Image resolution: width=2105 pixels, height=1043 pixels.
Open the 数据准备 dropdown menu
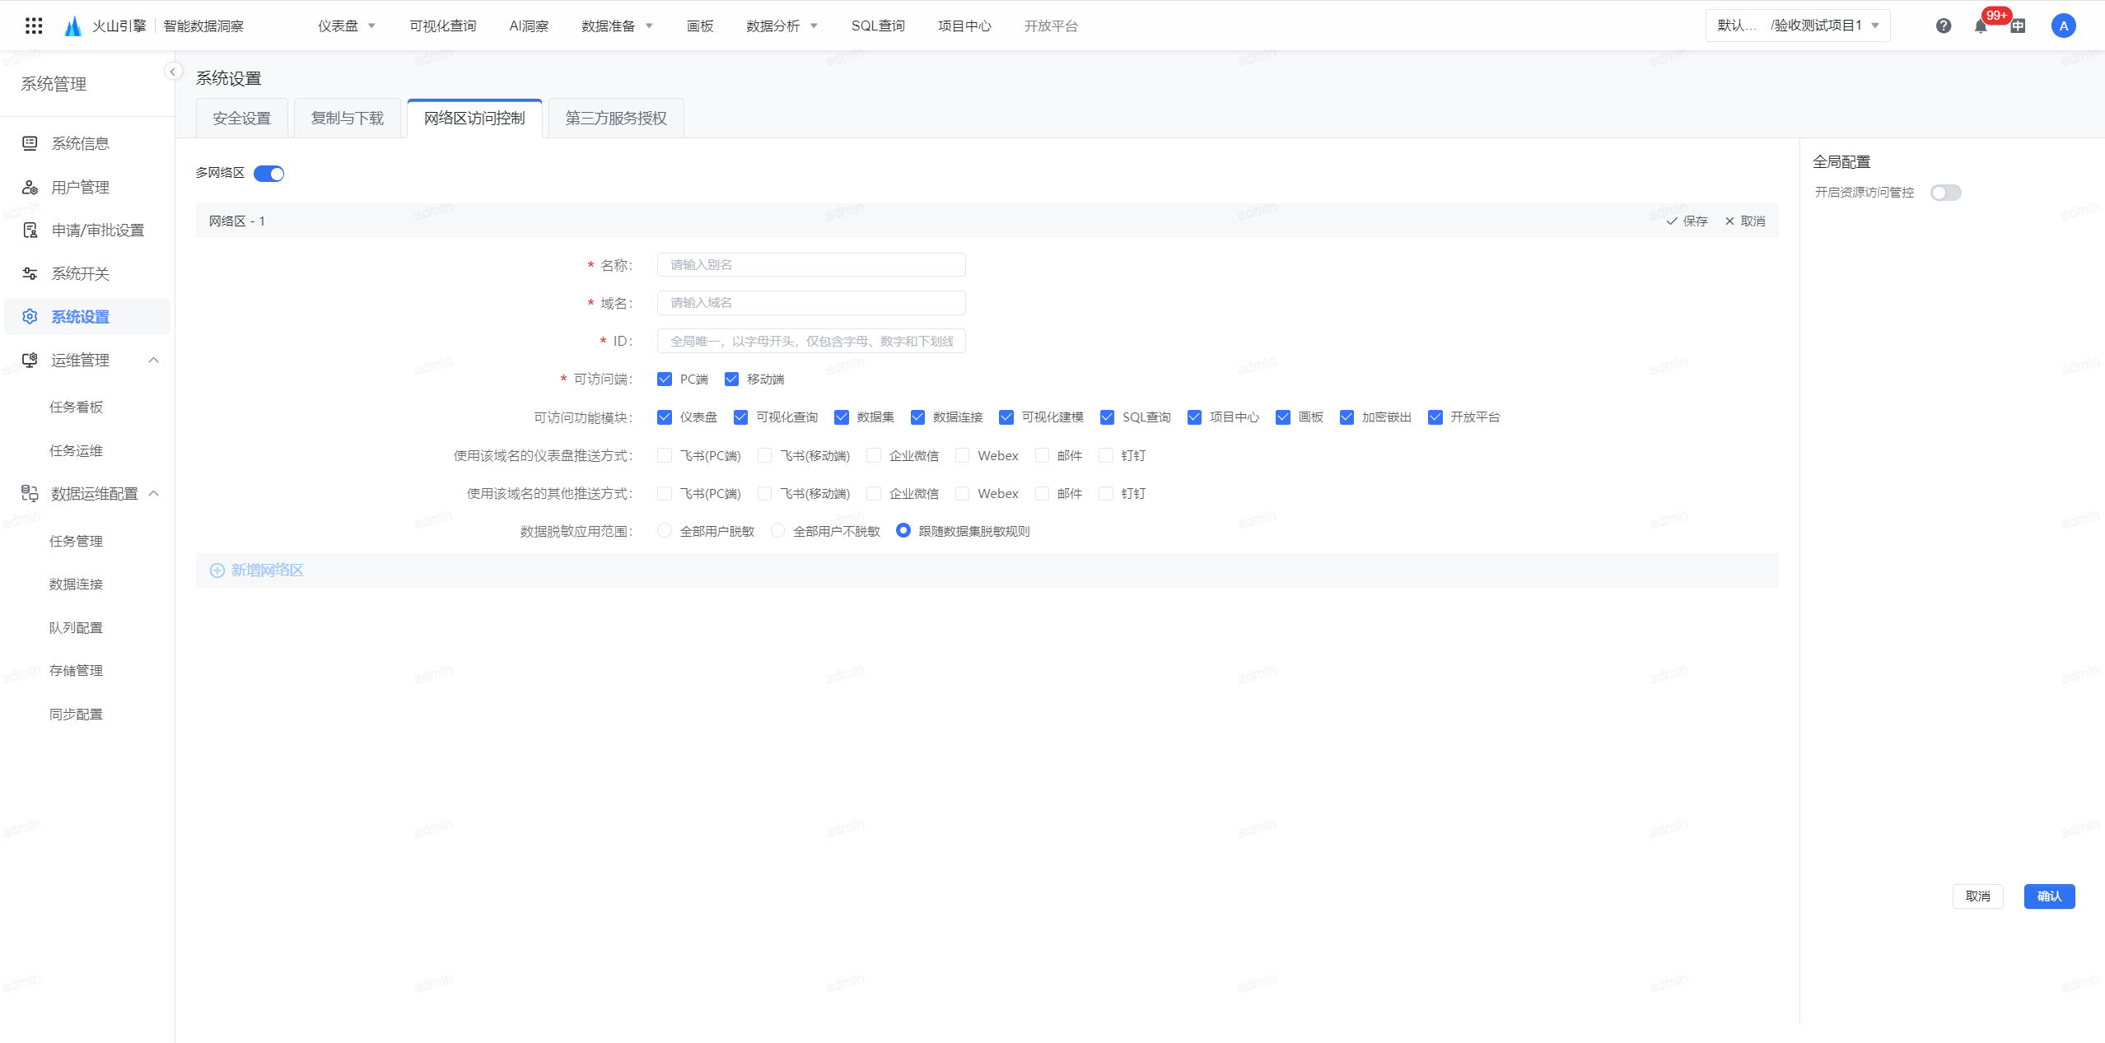tap(617, 26)
